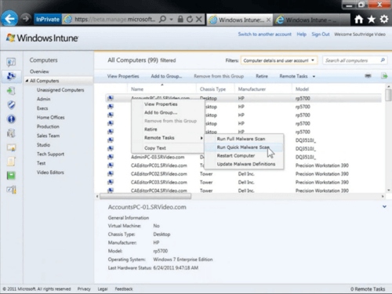Open browser Tools gear icon

pyautogui.click(x=384, y=19)
